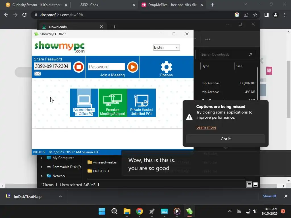291x218 pixels.
Task: Click Search Downloads box in File Explorer
Action: click(228, 54)
